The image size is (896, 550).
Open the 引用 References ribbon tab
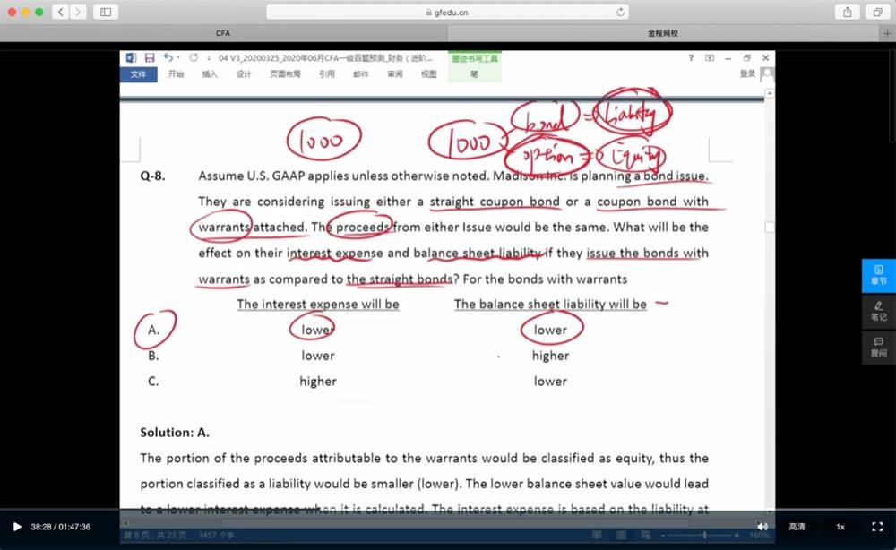pos(327,74)
